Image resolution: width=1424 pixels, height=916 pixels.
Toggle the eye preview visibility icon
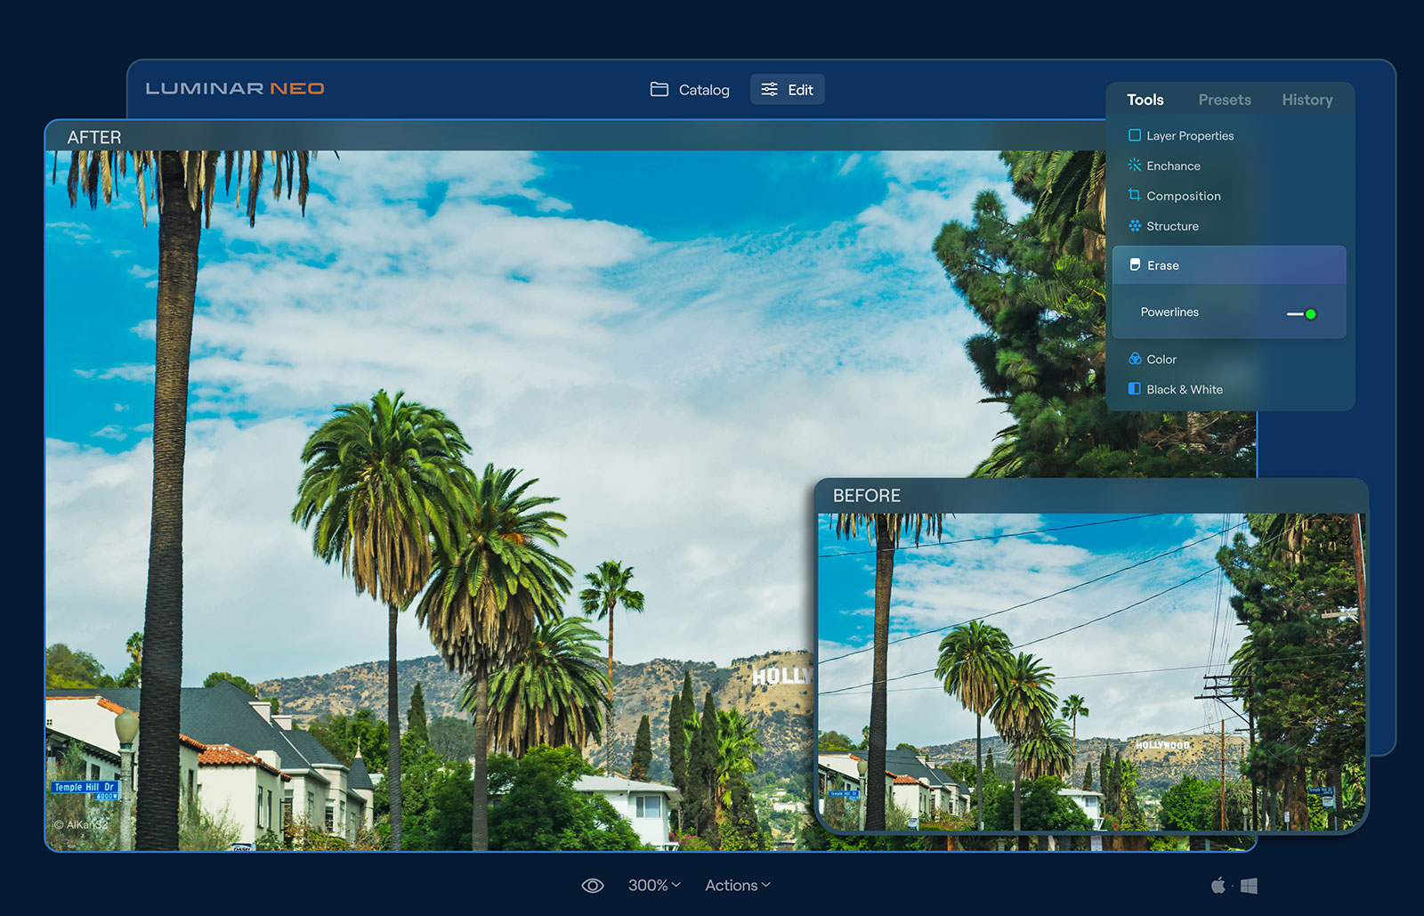[592, 886]
